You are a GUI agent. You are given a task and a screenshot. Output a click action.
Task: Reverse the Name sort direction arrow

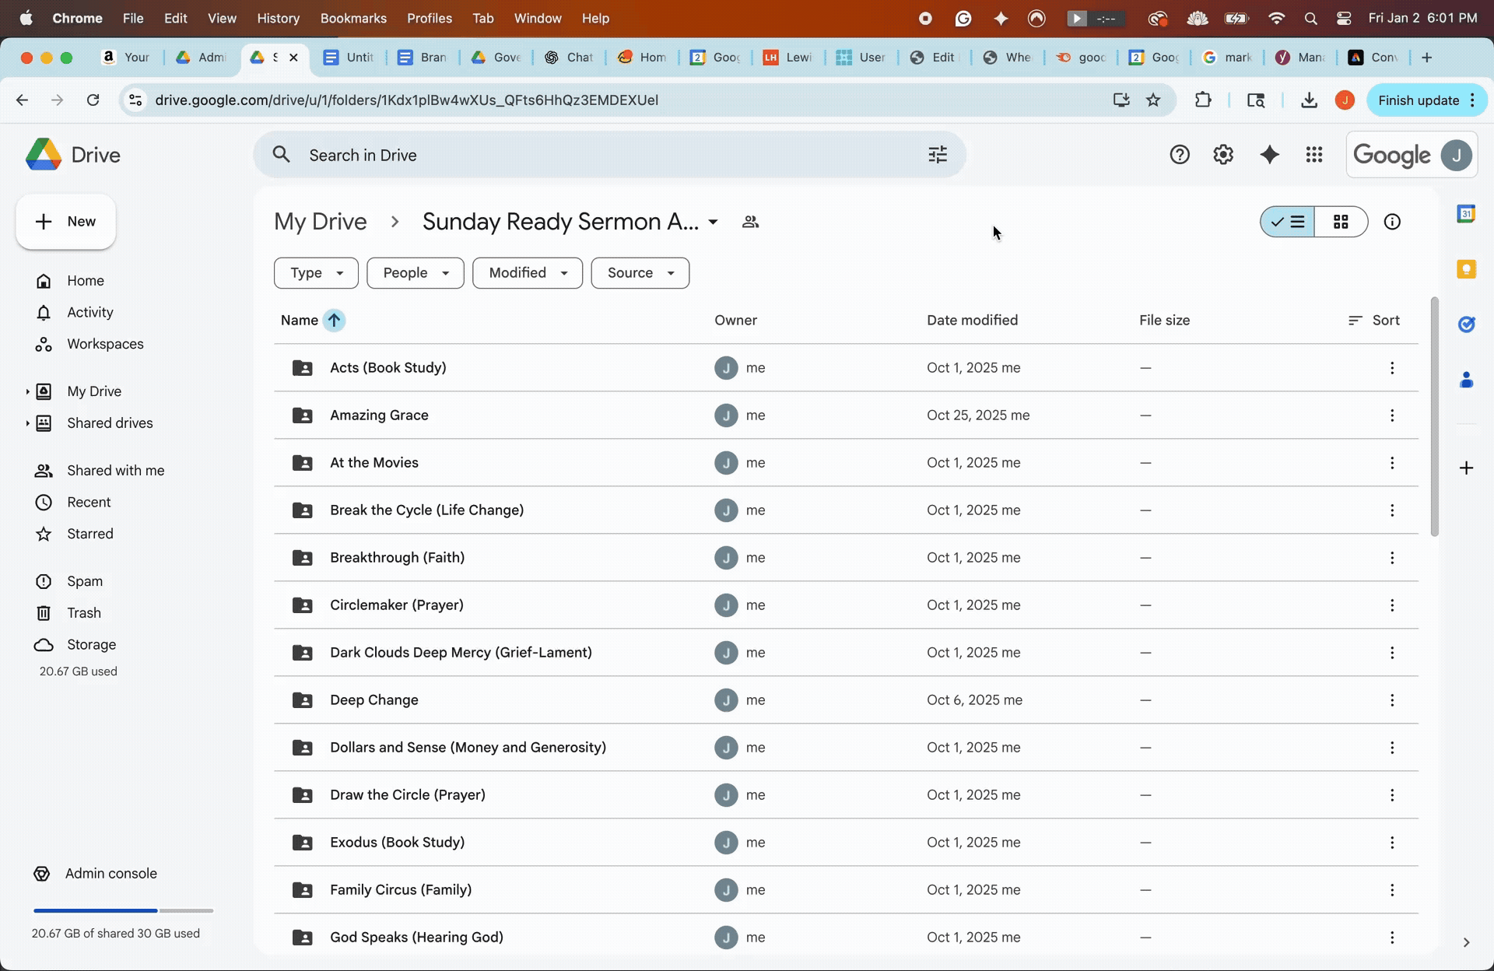coord(334,321)
